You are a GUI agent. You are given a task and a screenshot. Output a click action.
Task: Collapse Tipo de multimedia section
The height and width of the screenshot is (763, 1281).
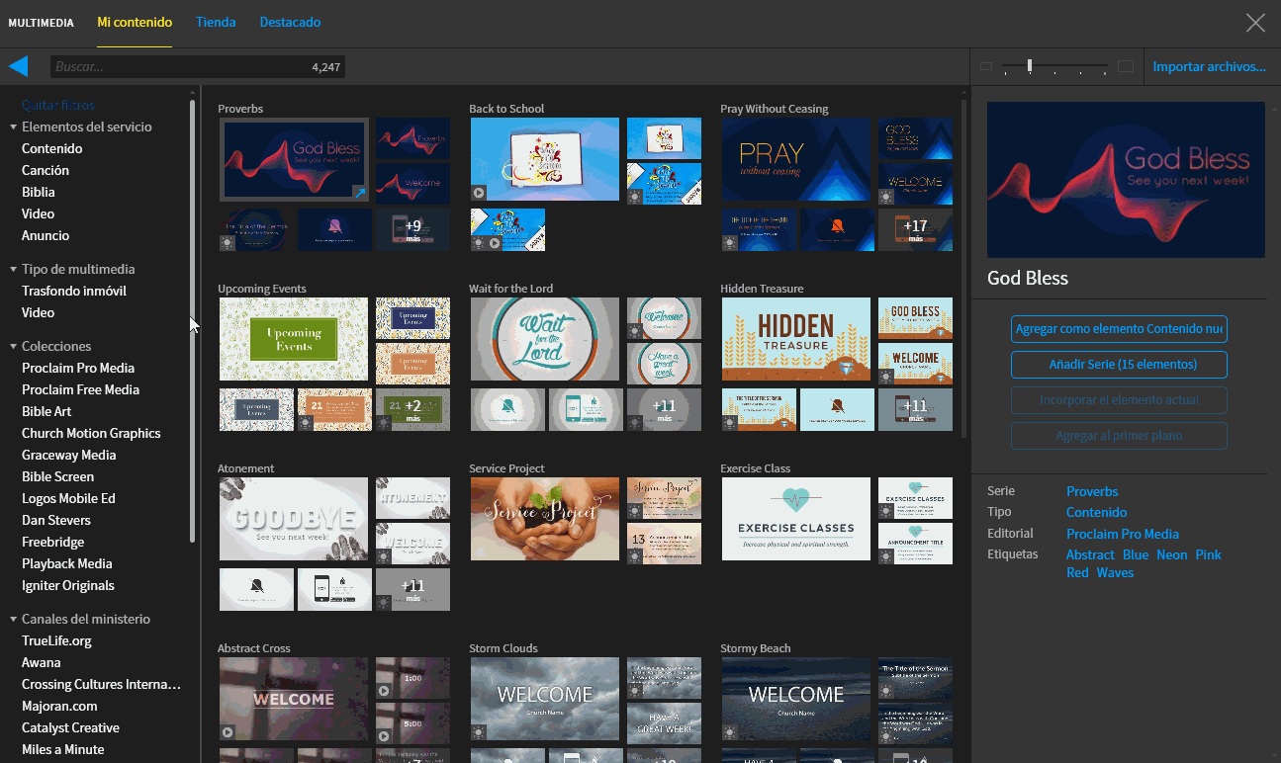(x=13, y=270)
